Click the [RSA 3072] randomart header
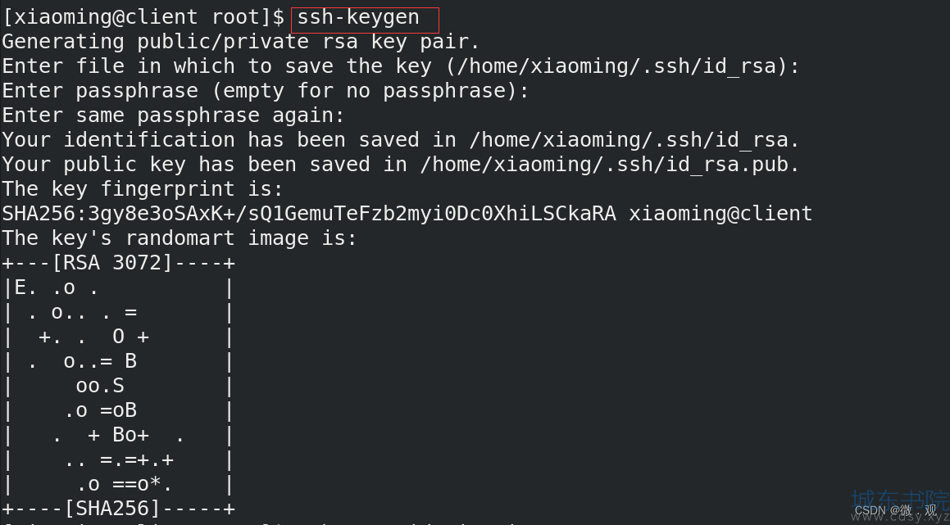The image size is (950, 525). point(119,264)
